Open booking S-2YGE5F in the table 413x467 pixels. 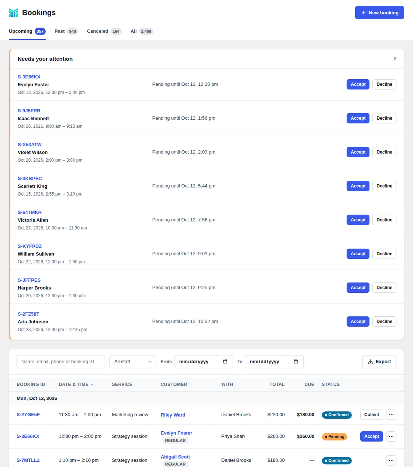[x=28, y=414]
